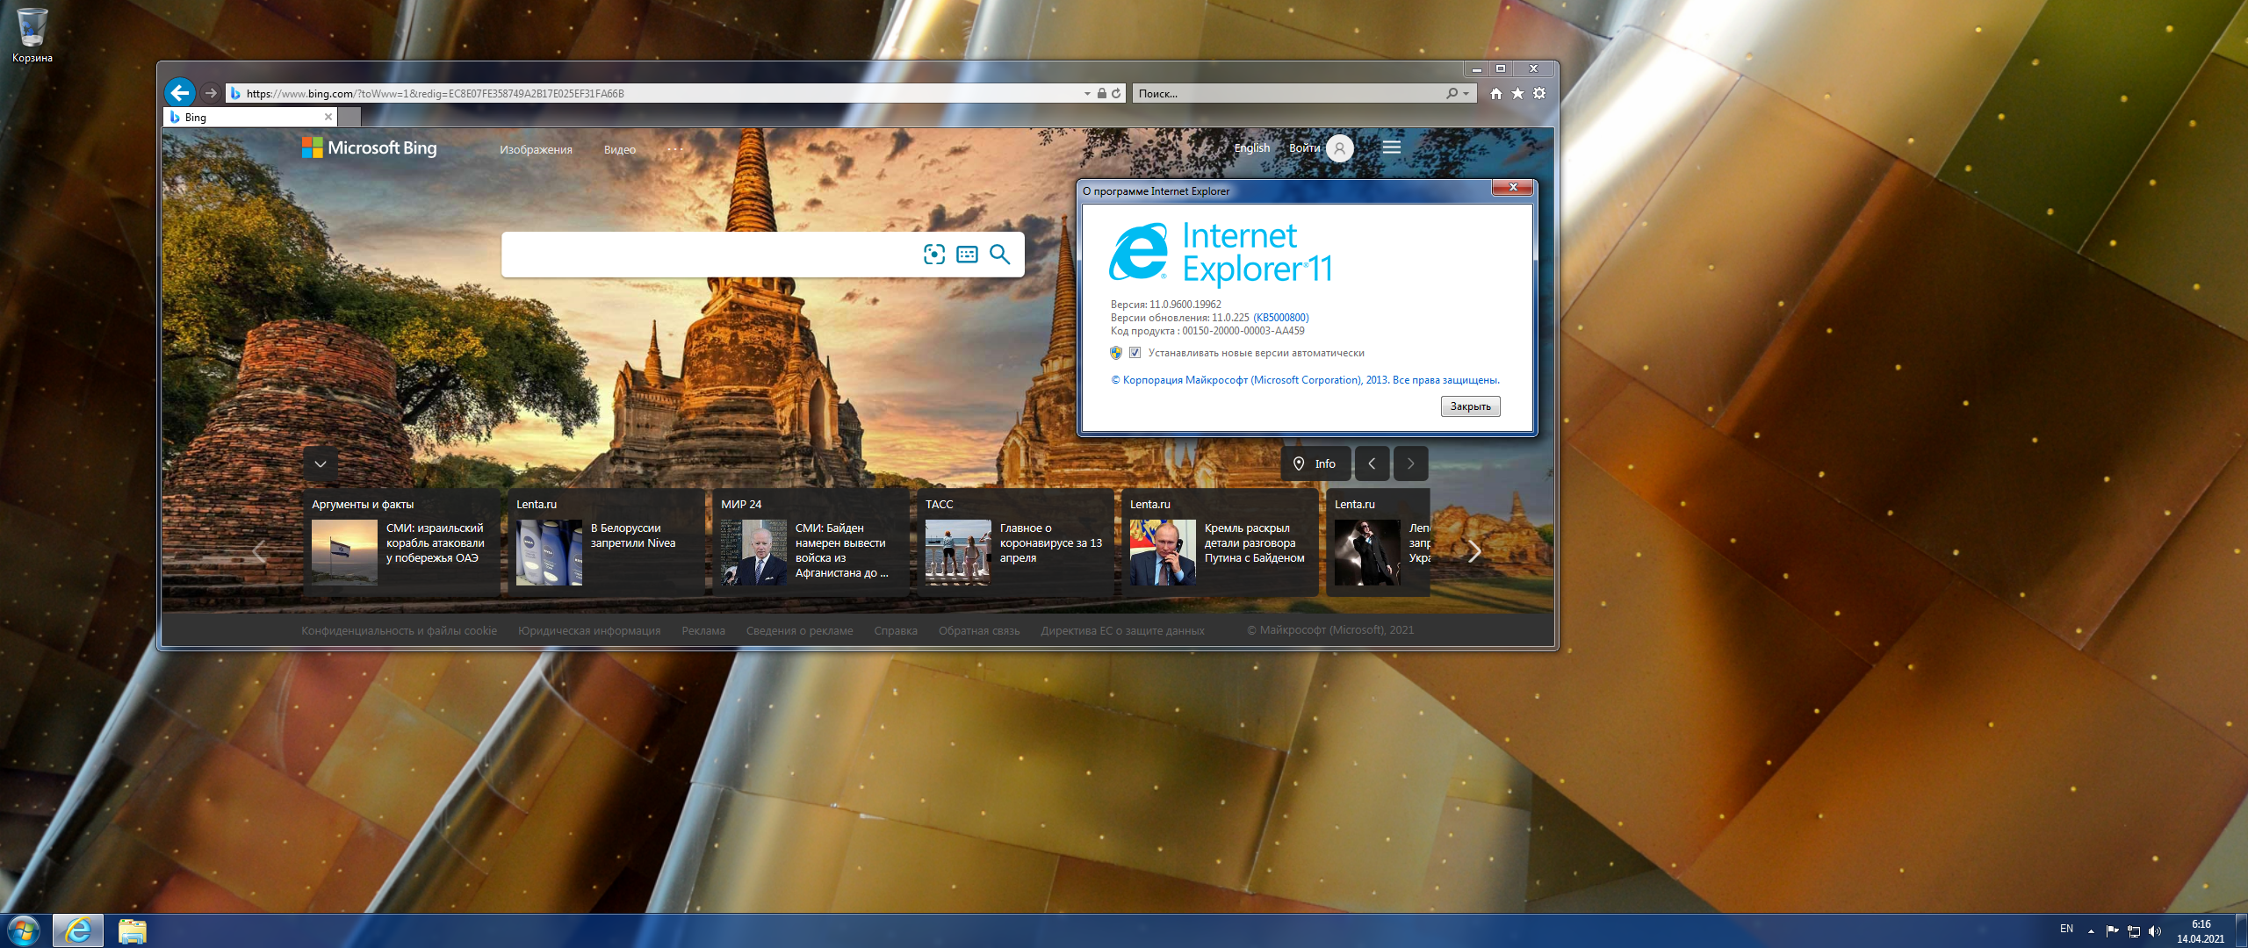Click Директива ЕС о защите данных link
Image resolution: width=2248 pixels, height=948 pixels.
[x=1122, y=630]
